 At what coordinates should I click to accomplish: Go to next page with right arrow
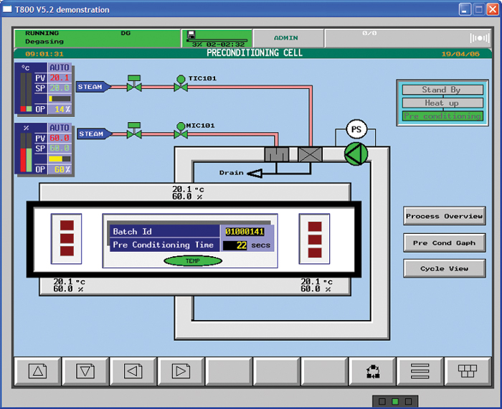(181, 371)
